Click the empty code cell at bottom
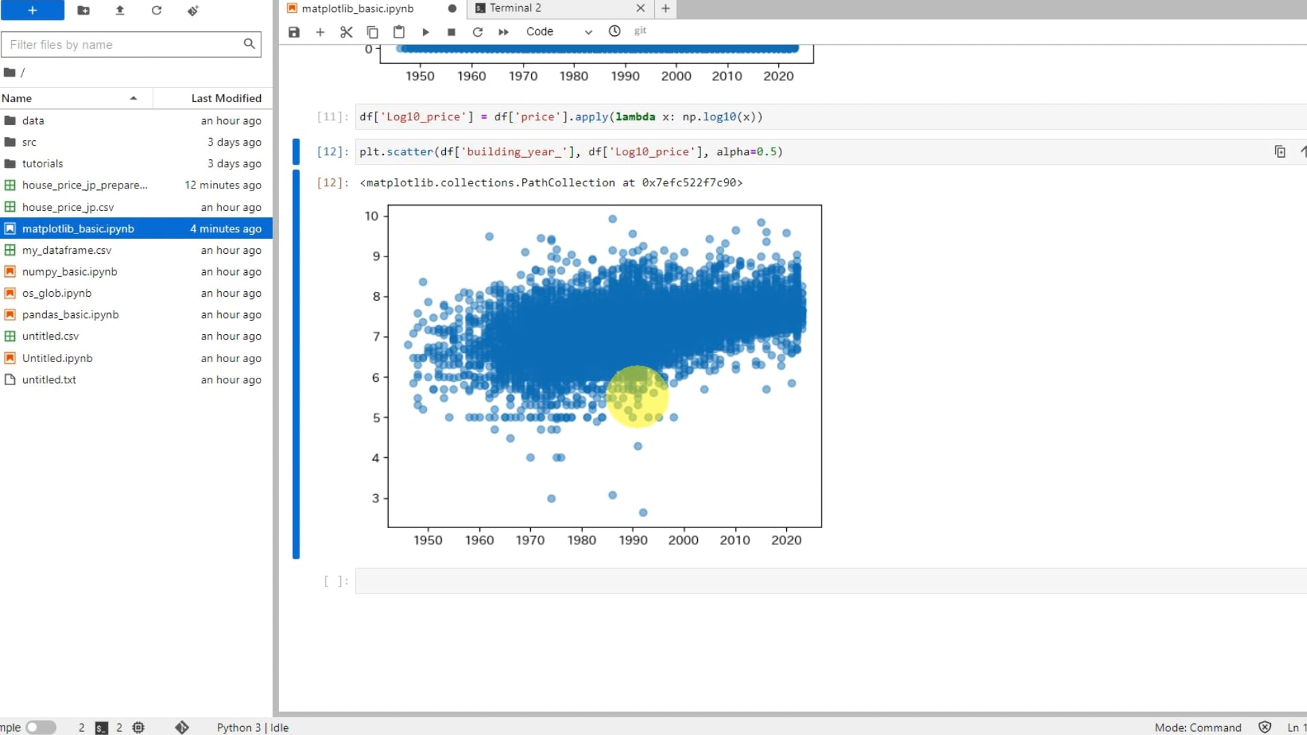 [x=830, y=581]
